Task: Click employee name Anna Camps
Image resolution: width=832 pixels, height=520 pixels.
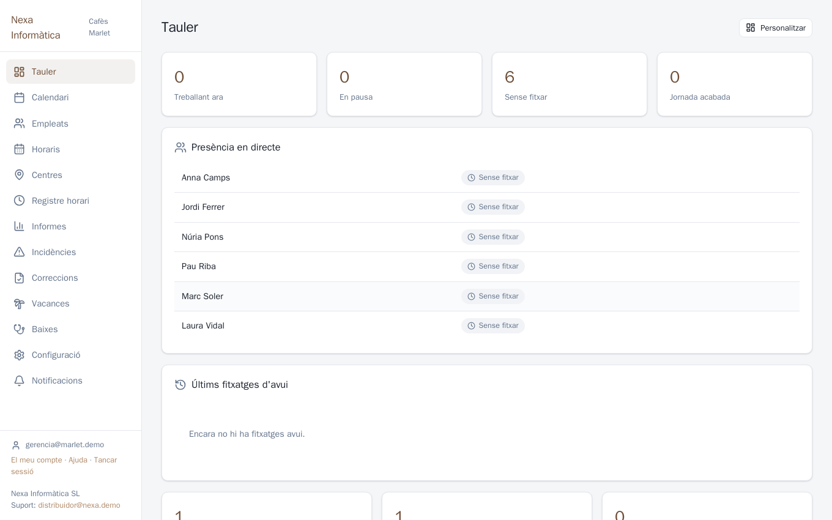Action: coord(206,178)
